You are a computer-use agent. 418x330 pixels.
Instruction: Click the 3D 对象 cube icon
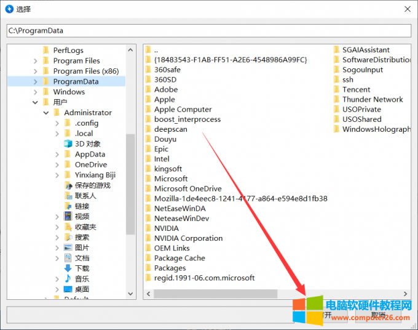(x=68, y=144)
